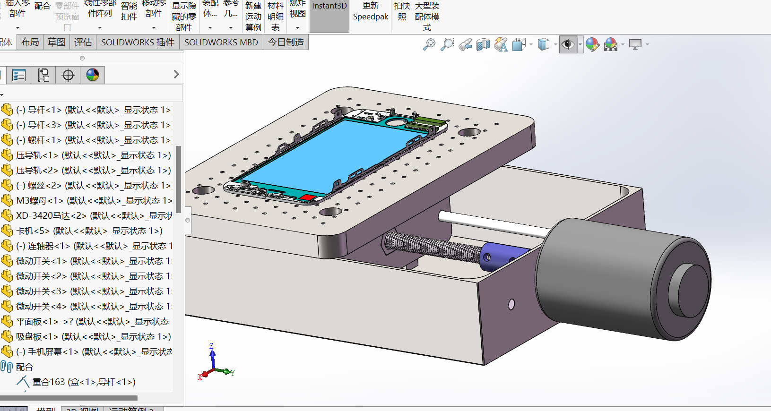Switch to the SOLIDWORKS MBD tab

[x=221, y=43]
